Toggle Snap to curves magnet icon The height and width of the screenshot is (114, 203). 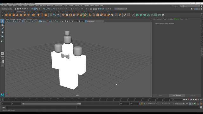[47, 9]
